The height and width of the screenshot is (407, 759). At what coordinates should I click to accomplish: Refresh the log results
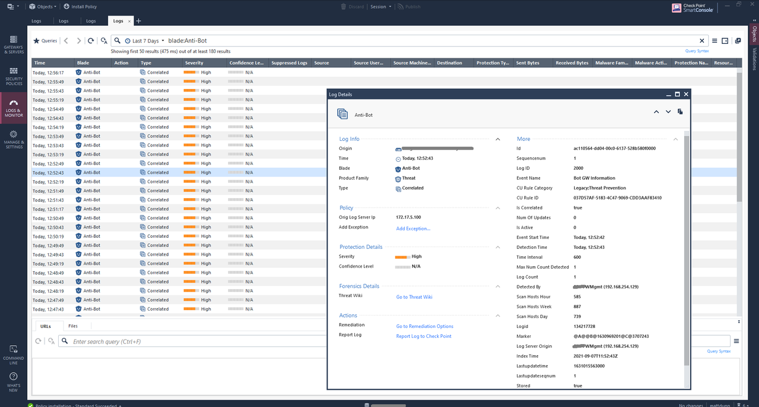click(x=91, y=41)
